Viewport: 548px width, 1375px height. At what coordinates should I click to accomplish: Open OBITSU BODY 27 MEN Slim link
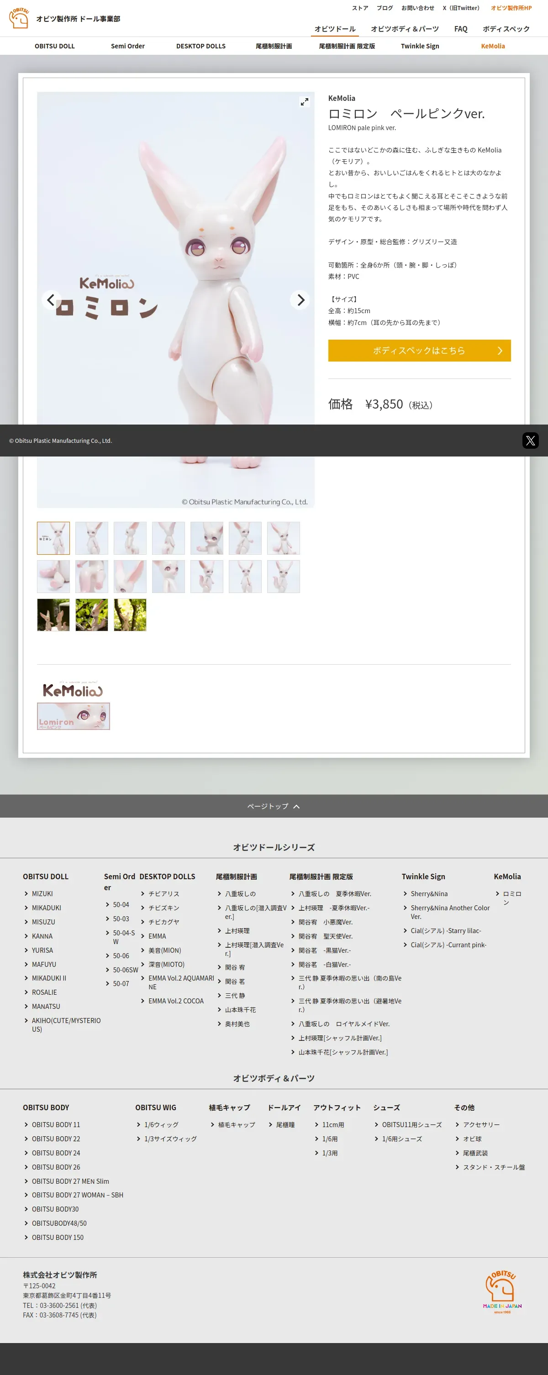pos(70,1181)
